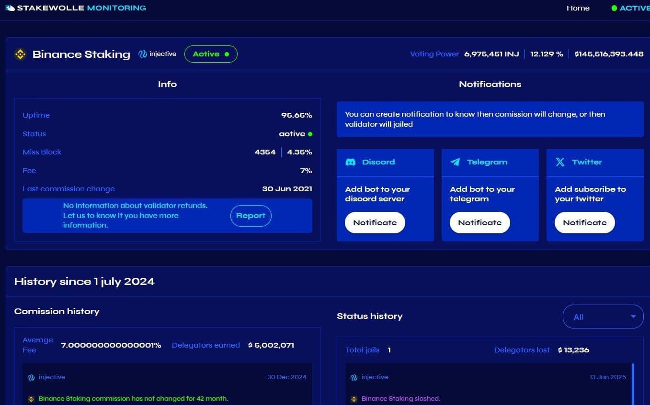Click Binance icon beside commission not changed message
Screen dimensions: 650x405
coord(31,399)
